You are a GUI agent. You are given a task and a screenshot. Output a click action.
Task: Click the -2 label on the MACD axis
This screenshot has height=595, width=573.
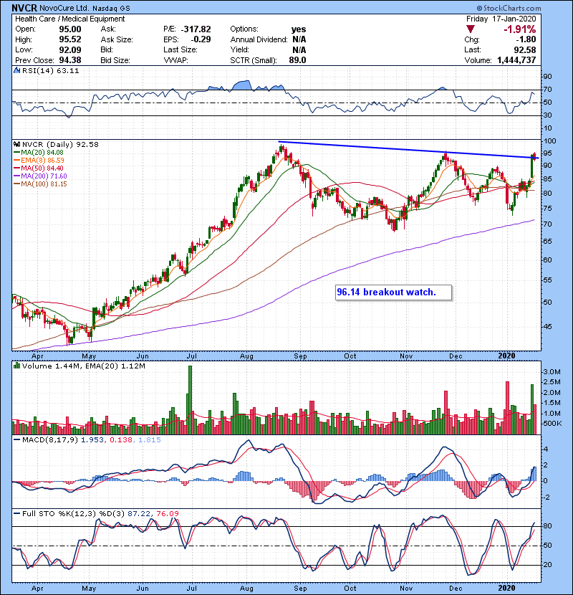(x=545, y=497)
